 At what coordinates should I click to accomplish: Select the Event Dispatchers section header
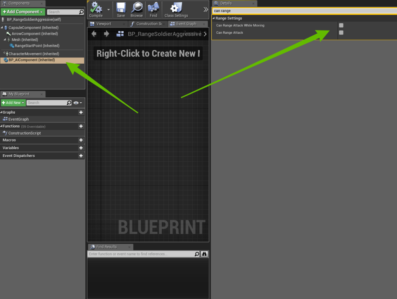(x=19, y=156)
